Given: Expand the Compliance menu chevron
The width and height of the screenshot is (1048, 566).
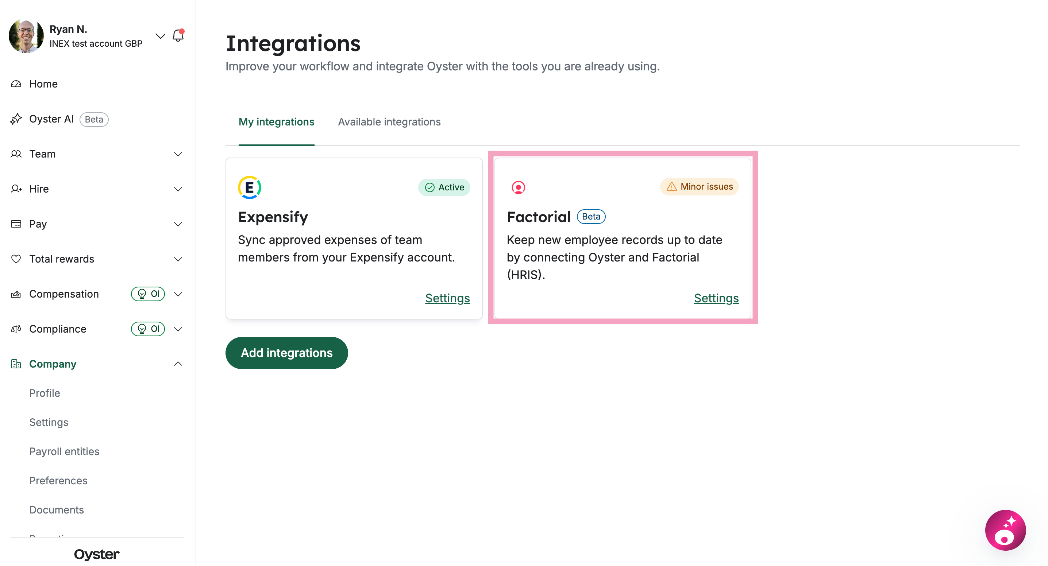Looking at the screenshot, I should tap(178, 329).
